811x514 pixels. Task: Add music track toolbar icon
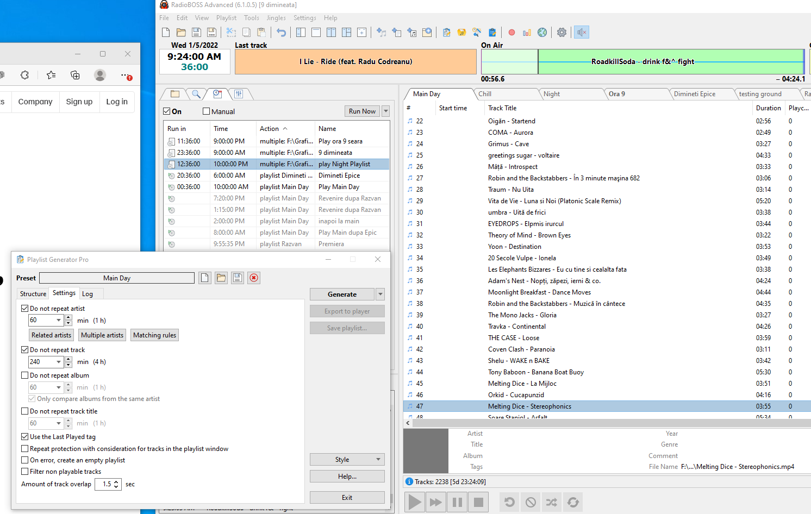coord(382,33)
